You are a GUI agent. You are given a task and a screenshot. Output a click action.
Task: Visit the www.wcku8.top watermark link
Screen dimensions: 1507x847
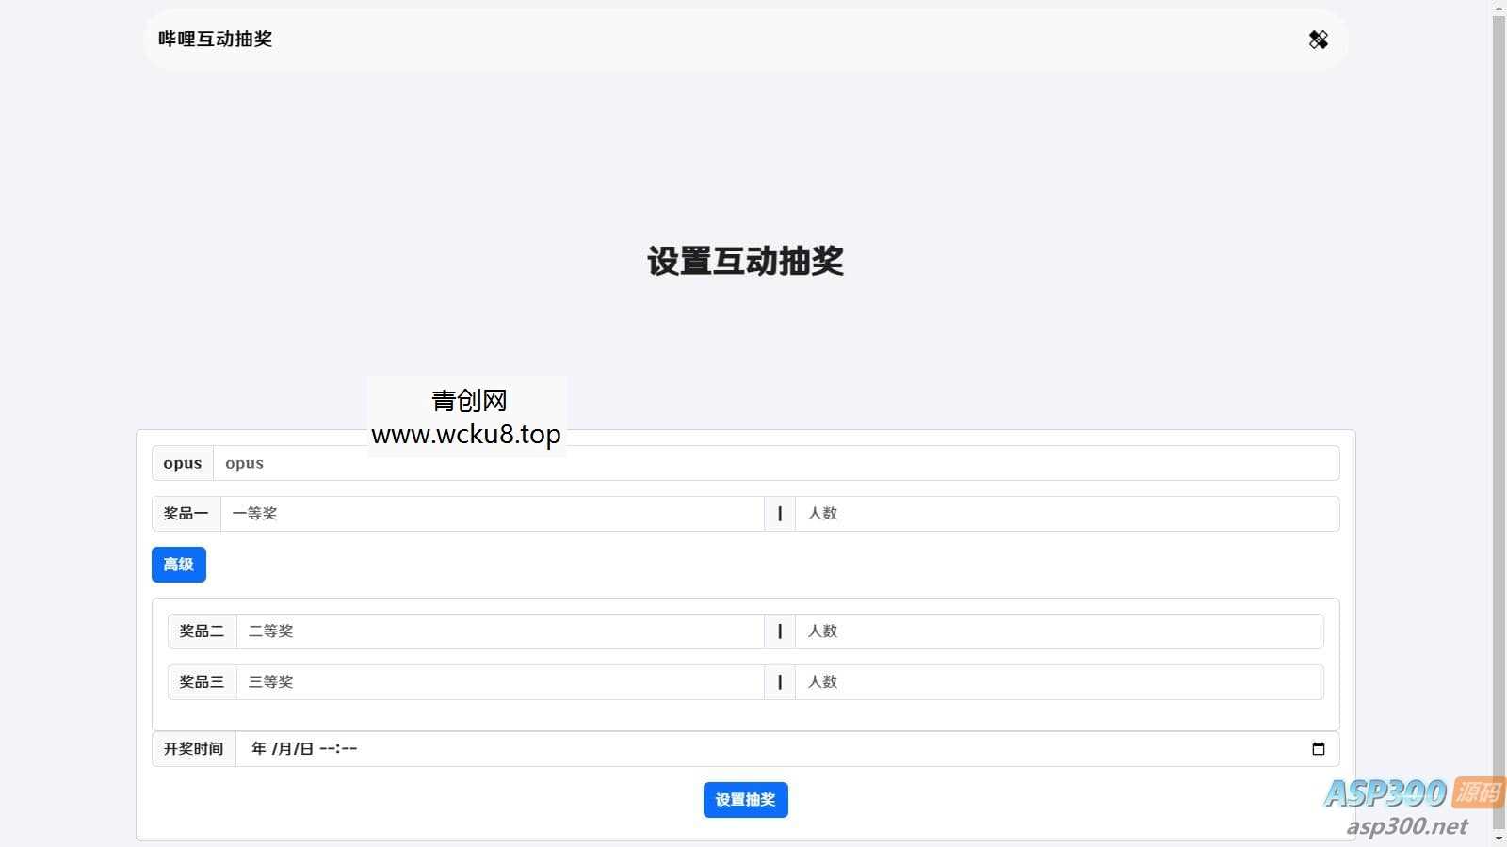466,435
